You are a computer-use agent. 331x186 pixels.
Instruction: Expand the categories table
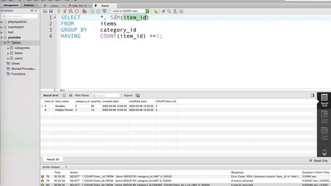coord(8,48)
